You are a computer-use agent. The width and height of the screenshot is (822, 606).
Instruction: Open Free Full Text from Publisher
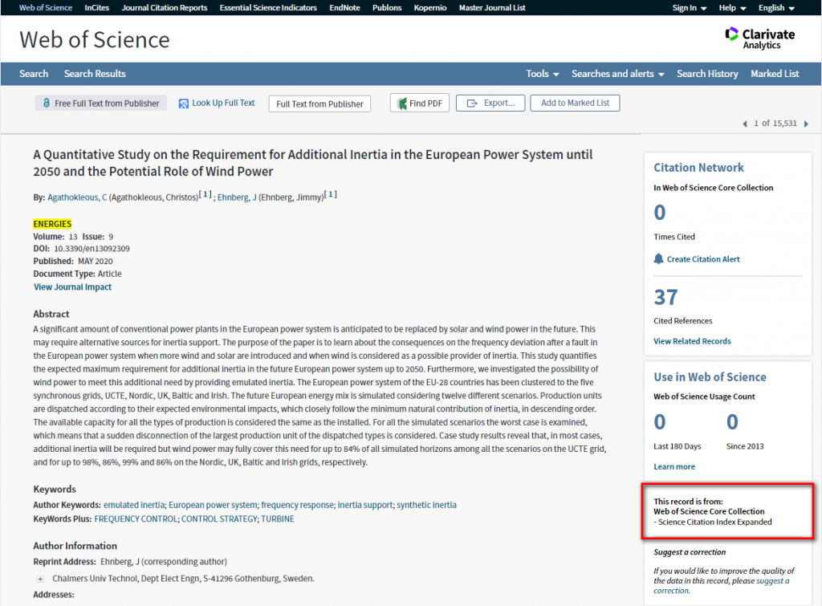point(101,104)
